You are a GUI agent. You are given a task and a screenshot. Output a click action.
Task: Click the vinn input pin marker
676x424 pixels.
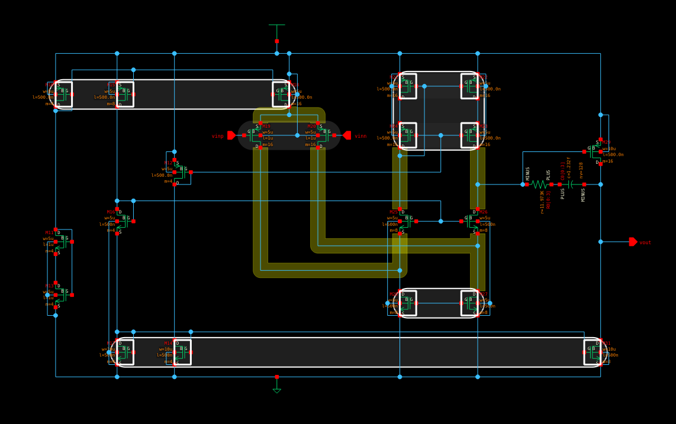coord(347,135)
